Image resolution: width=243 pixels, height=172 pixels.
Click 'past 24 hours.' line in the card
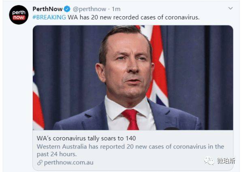coord(57,154)
